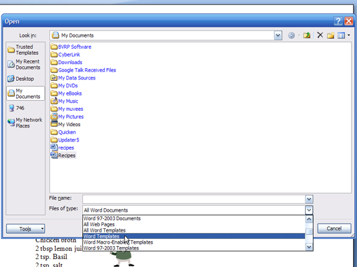Click All Word Documents type field
The height and width of the screenshot is (267, 357).
194,210
